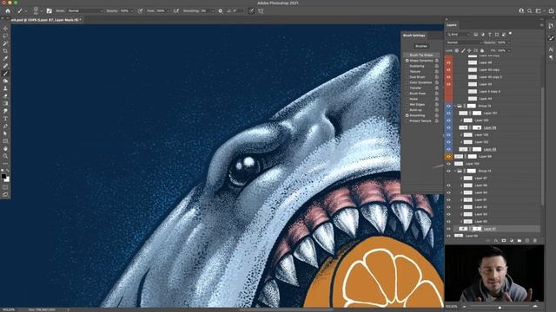Delete layer trash icon

(x=535, y=241)
